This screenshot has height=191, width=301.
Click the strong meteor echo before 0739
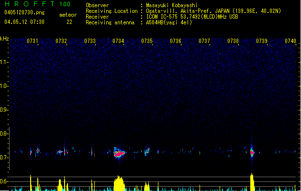coord(252,152)
